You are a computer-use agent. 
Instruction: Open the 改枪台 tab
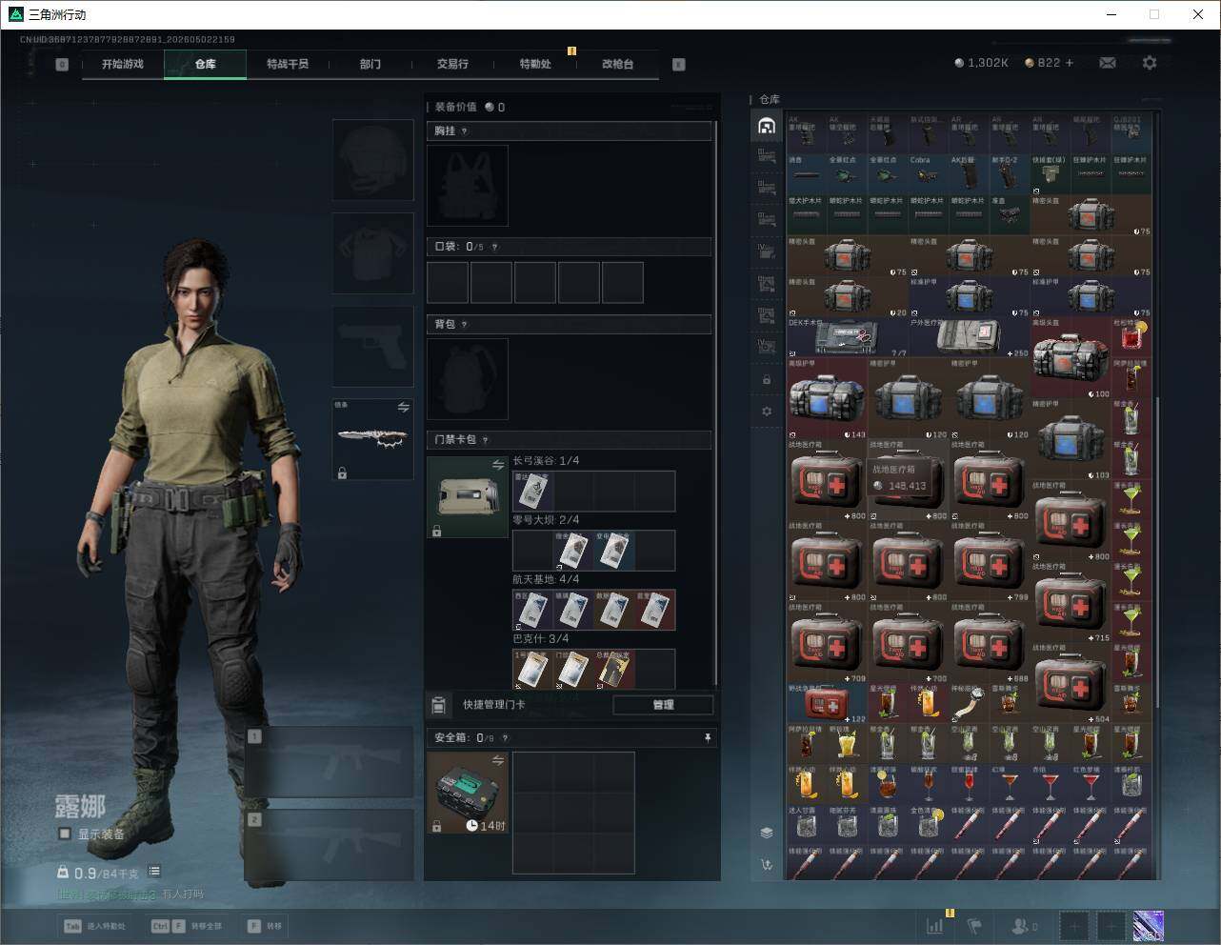pyautogui.click(x=617, y=64)
